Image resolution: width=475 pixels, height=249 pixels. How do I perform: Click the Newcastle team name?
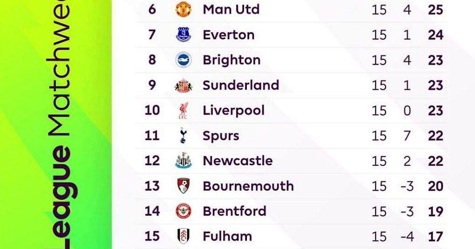pos(237,161)
